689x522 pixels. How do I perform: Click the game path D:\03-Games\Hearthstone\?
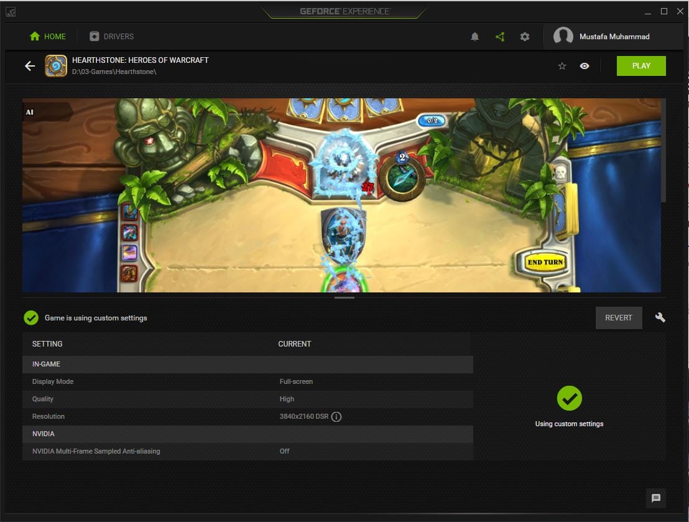[x=114, y=72]
